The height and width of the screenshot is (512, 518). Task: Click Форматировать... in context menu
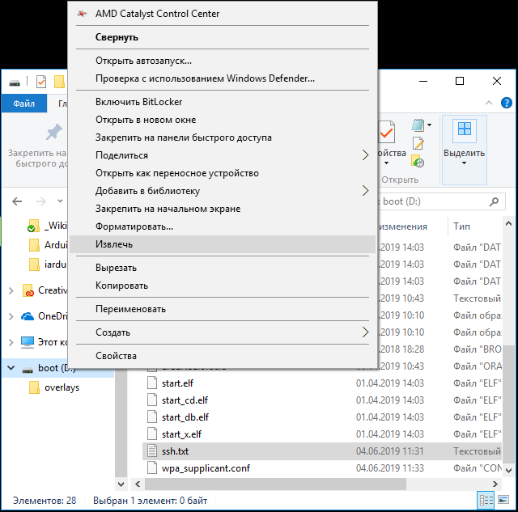(x=223, y=226)
